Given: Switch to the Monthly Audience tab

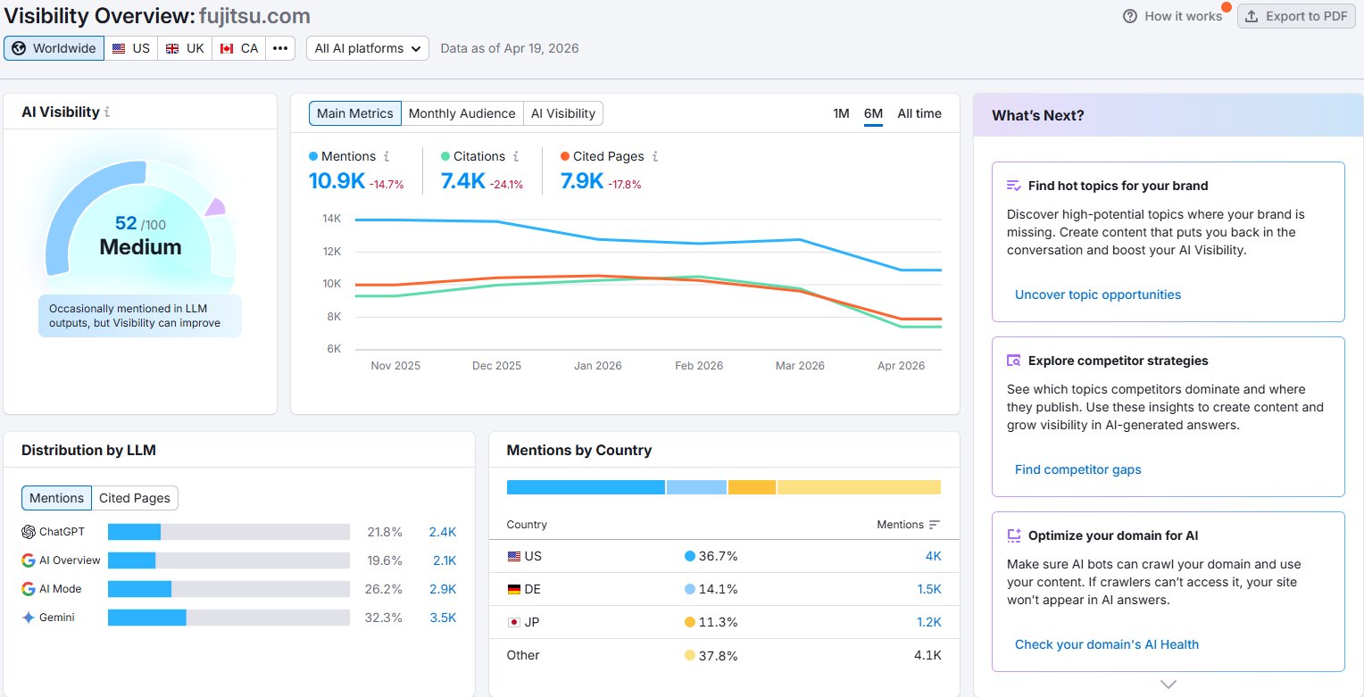Looking at the screenshot, I should tap(462, 113).
